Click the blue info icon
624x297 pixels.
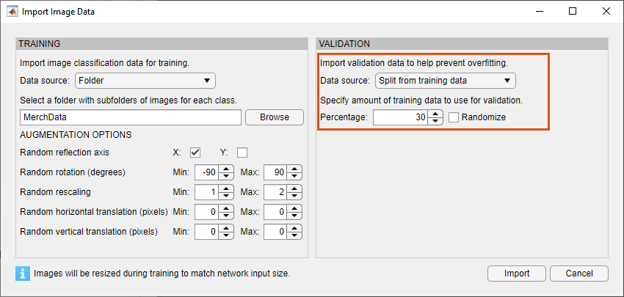[22, 274]
